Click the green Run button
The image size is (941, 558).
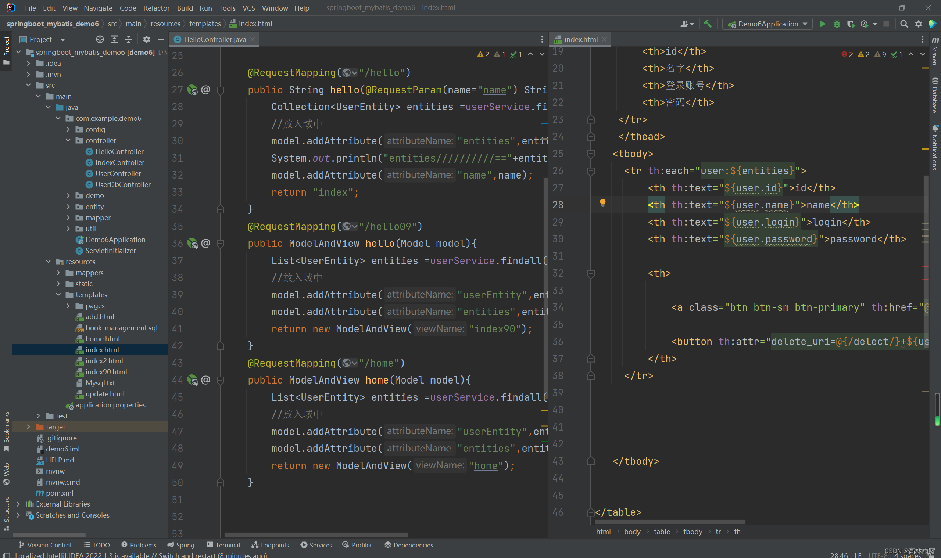[823, 24]
